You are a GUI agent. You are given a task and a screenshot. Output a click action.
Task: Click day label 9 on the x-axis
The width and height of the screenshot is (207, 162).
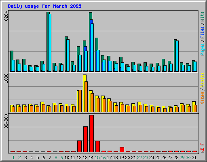pos(62,158)
